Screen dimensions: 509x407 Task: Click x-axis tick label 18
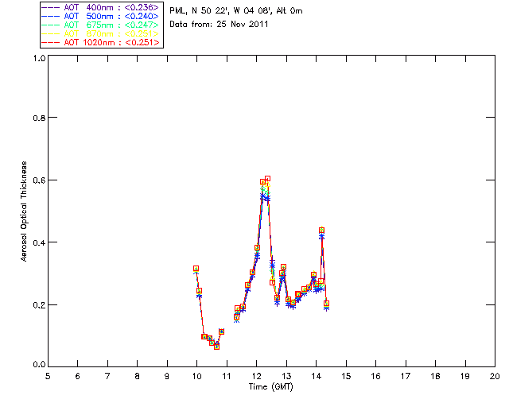[x=436, y=377]
